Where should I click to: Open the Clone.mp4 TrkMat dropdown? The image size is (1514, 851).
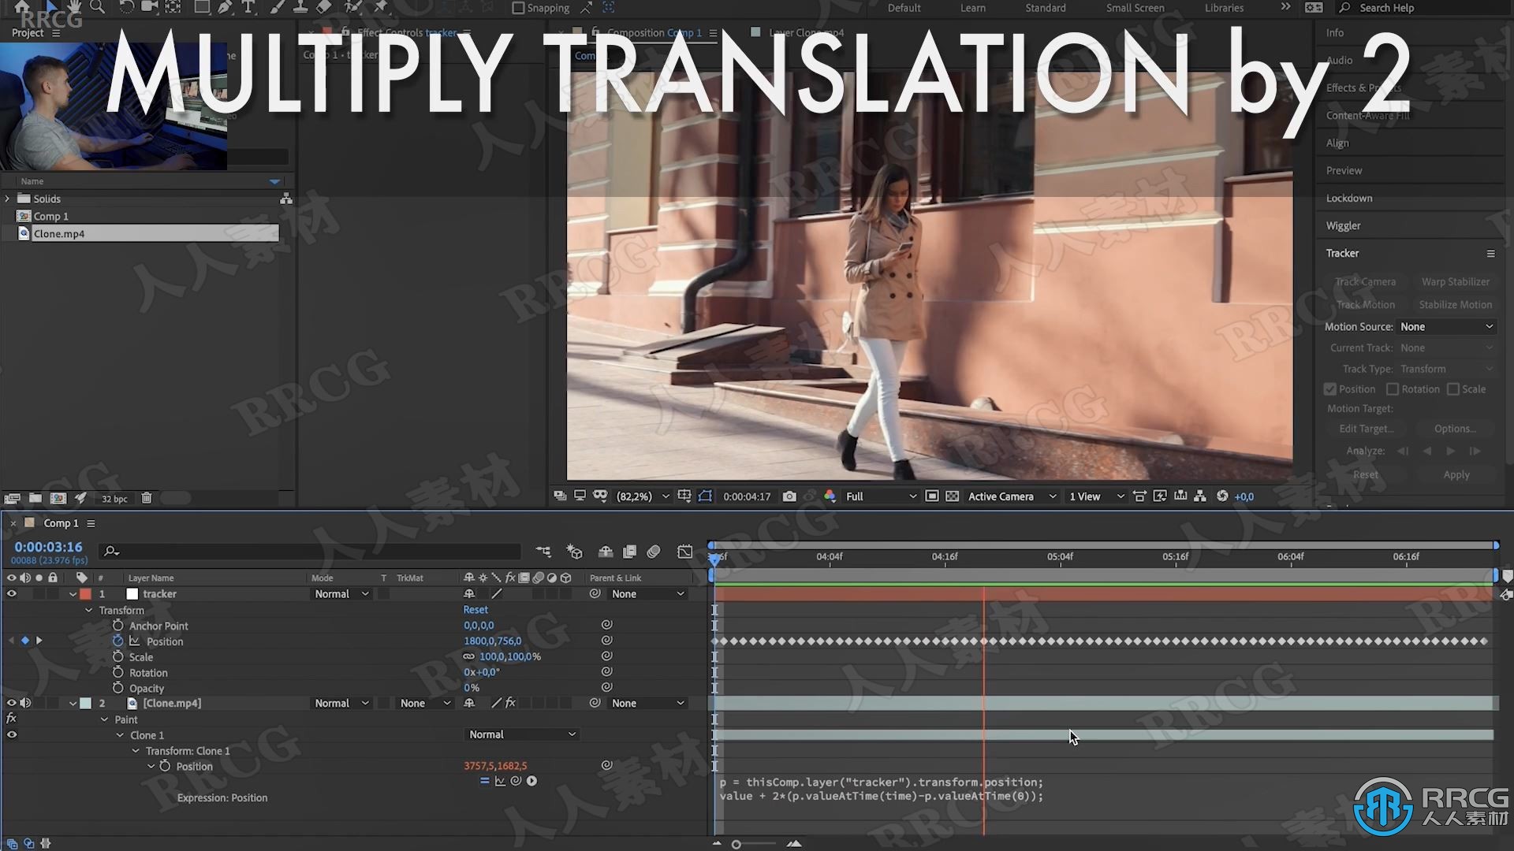point(425,703)
